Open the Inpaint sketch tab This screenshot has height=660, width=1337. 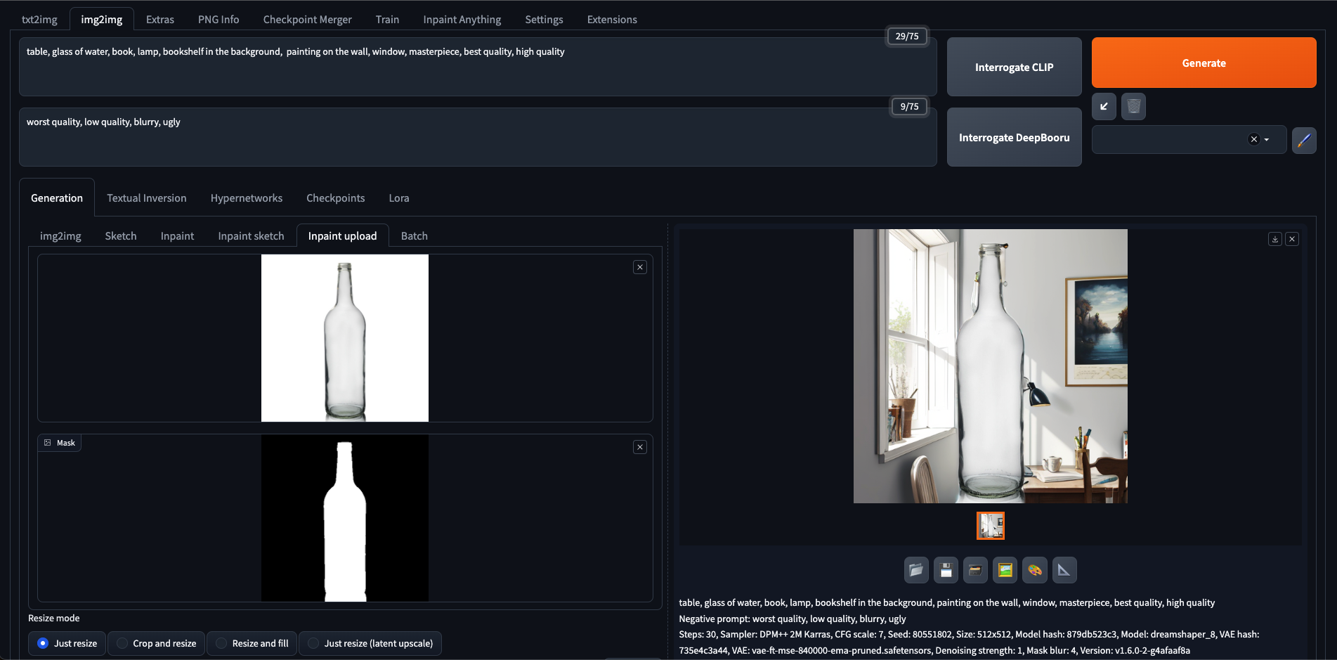click(251, 235)
